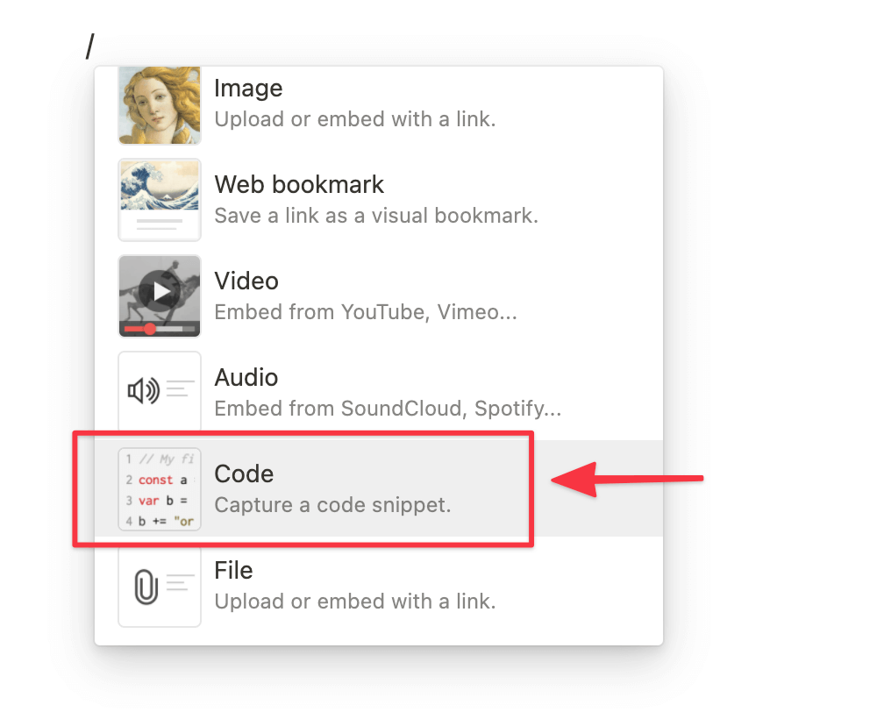Click the Venus portrait Image thumbnail
Screen dimensions: 884x719
pos(160,105)
